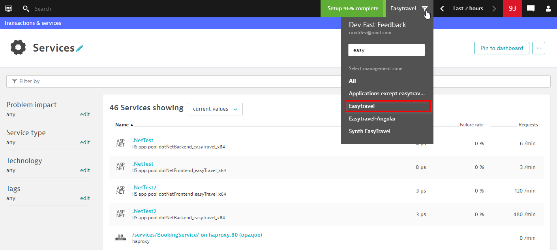Image resolution: width=557 pixels, height=250 pixels.
Task: Click the haproxy icon for BookingService
Action: (120, 237)
